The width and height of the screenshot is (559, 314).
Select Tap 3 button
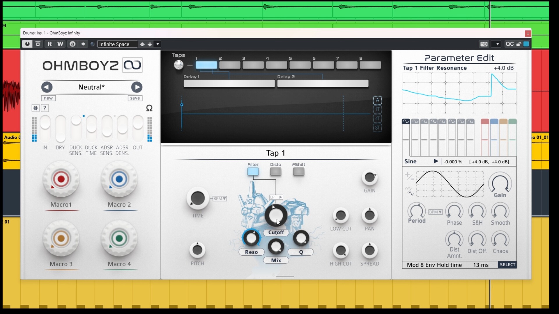coord(253,65)
